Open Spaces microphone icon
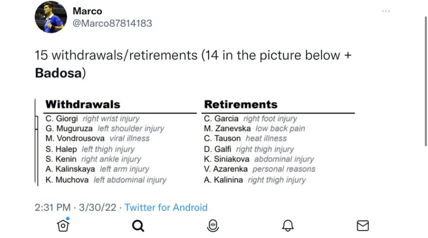Viewport: 428px width, 238px height. [x=213, y=225]
